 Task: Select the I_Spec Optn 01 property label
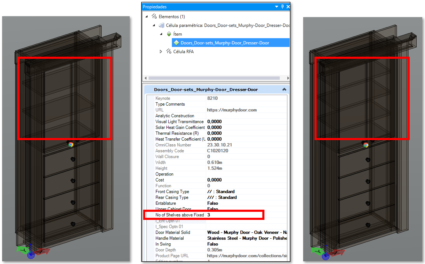(x=169, y=226)
